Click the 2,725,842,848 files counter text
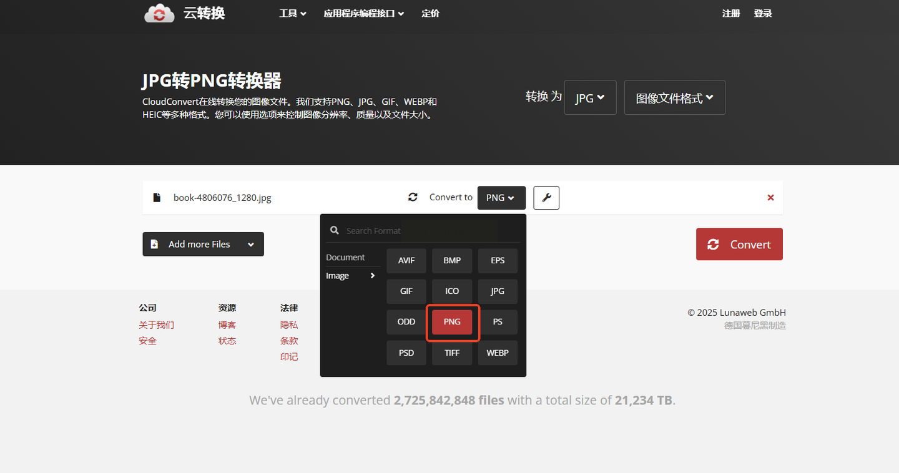Screen dimensions: 899x473 449,400
